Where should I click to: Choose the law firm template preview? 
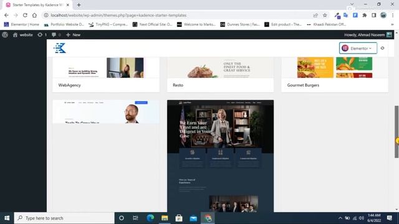(220, 156)
